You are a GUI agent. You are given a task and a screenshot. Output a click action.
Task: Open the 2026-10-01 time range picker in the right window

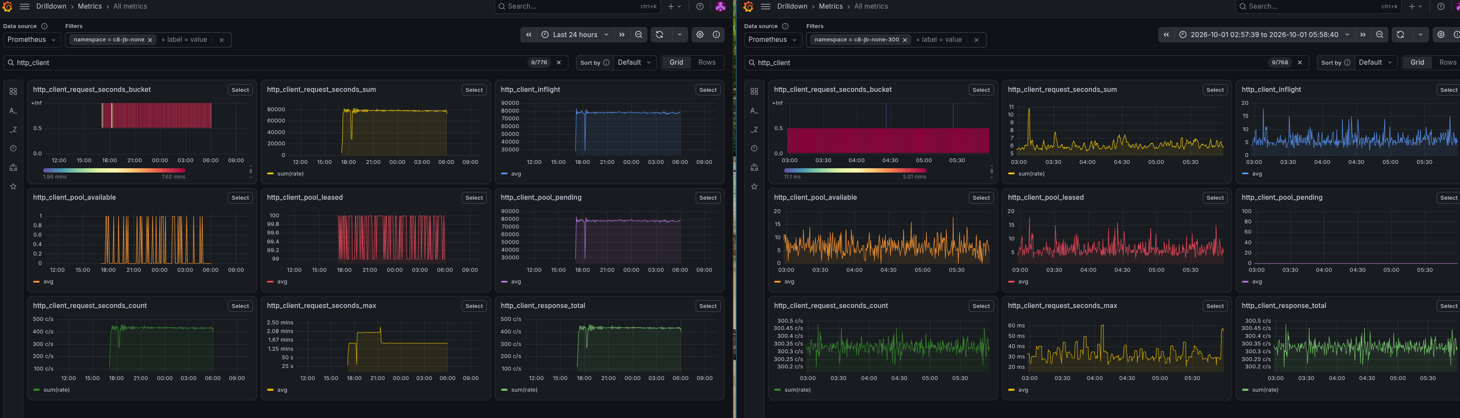pyautogui.click(x=1264, y=35)
